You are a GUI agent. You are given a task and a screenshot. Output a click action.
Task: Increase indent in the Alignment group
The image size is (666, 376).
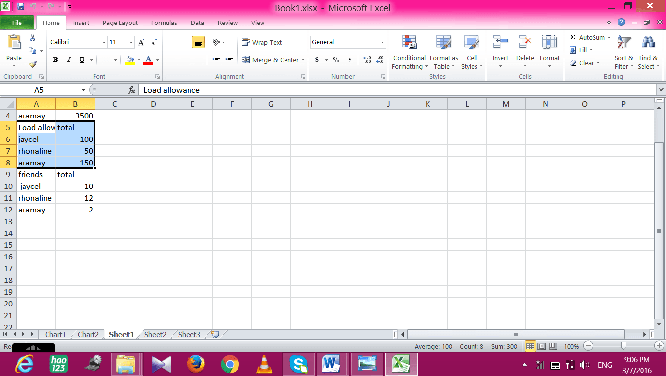point(229,60)
